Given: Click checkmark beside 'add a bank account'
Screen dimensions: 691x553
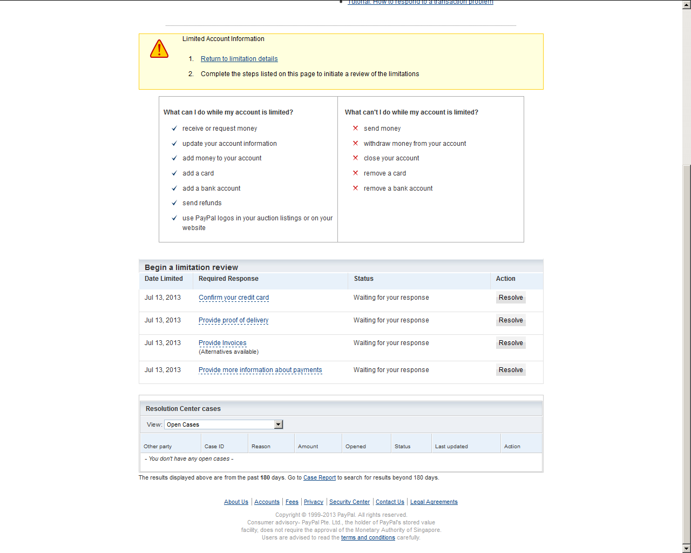Looking at the screenshot, I should [x=174, y=188].
